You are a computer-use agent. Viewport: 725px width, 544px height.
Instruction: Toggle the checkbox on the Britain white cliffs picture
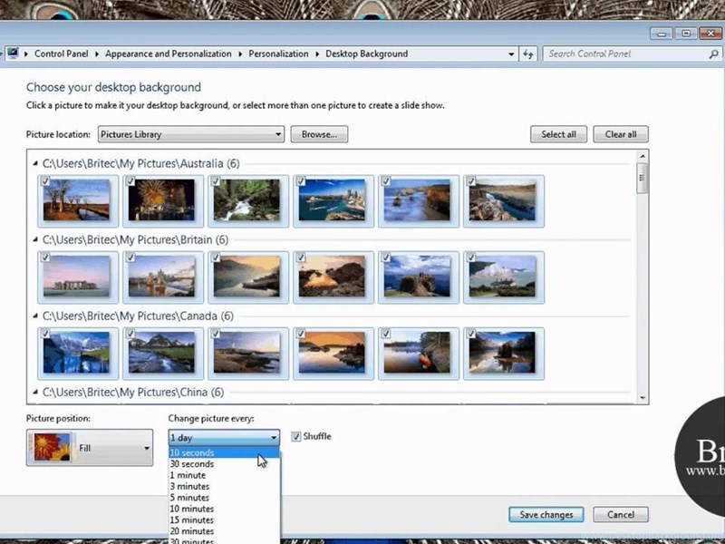(471, 257)
